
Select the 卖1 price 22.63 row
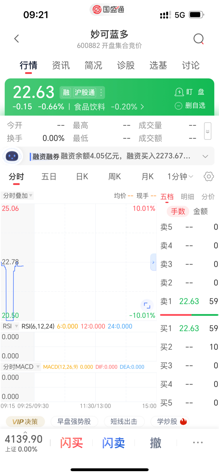[x=189, y=301]
